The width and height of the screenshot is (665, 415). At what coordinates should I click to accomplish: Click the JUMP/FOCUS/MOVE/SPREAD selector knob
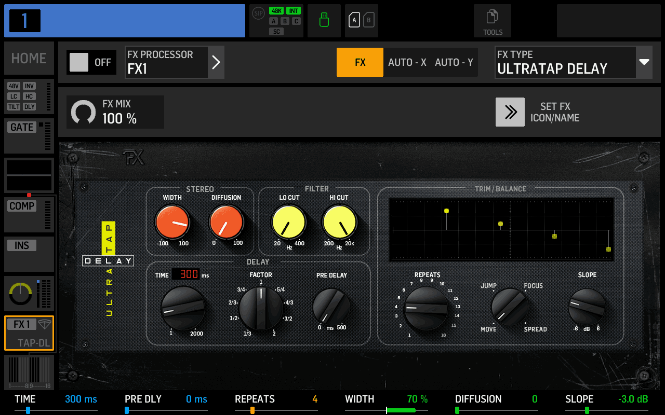tap(510, 308)
